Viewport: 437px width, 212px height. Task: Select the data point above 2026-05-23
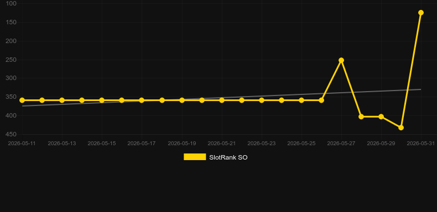[x=262, y=100]
